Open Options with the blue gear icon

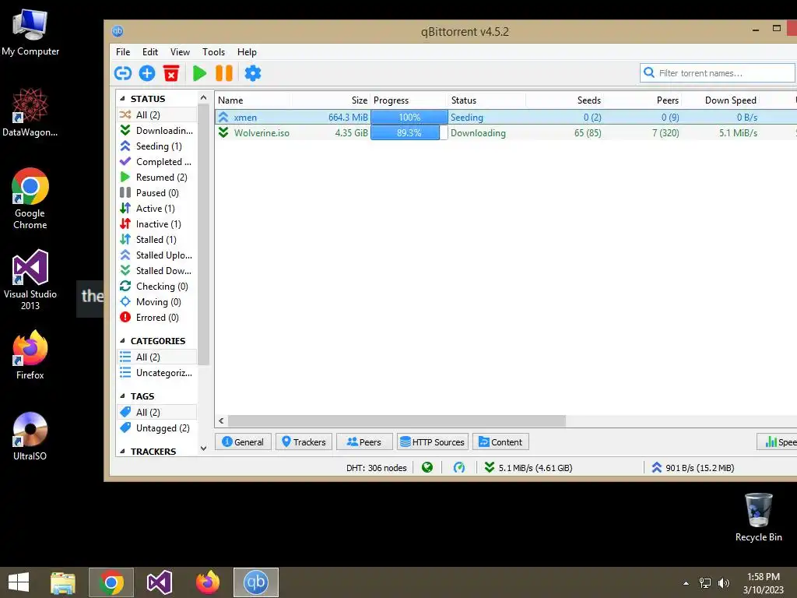(x=253, y=73)
